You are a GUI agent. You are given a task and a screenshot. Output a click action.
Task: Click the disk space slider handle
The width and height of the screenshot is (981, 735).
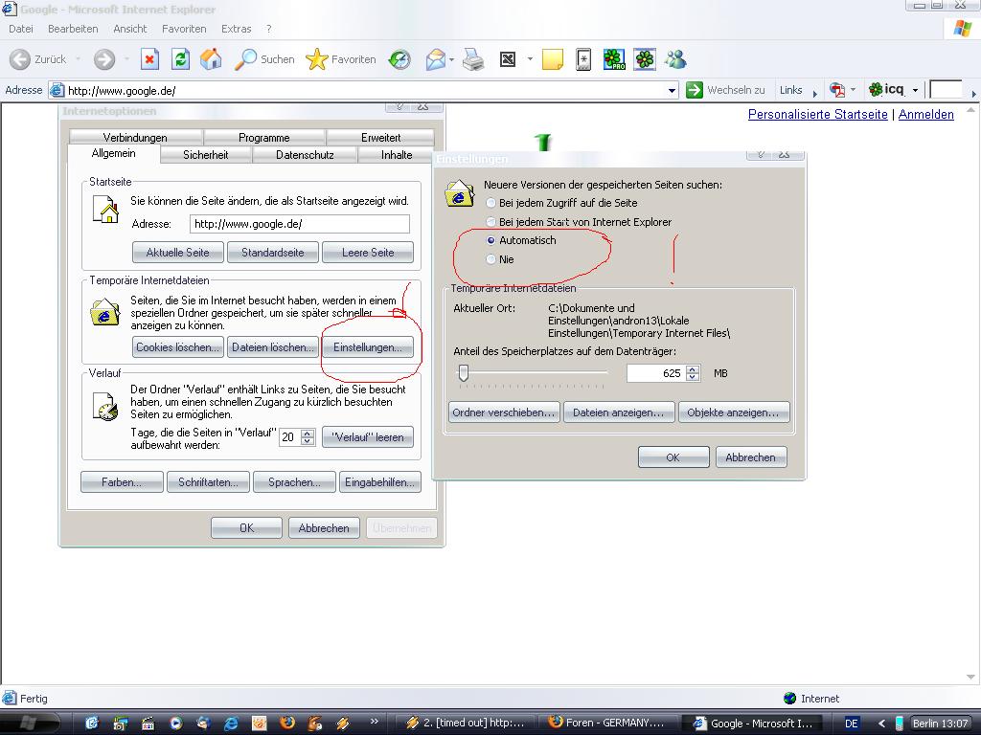click(x=464, y=373)
